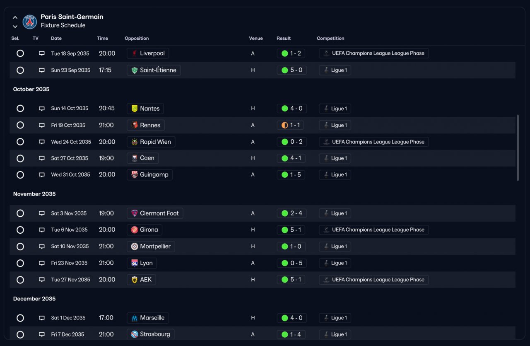This screenshot has height=346, width=530.
Task: Click the down chevron beside Fixture Schedule
Action: [x=15, y=27]
